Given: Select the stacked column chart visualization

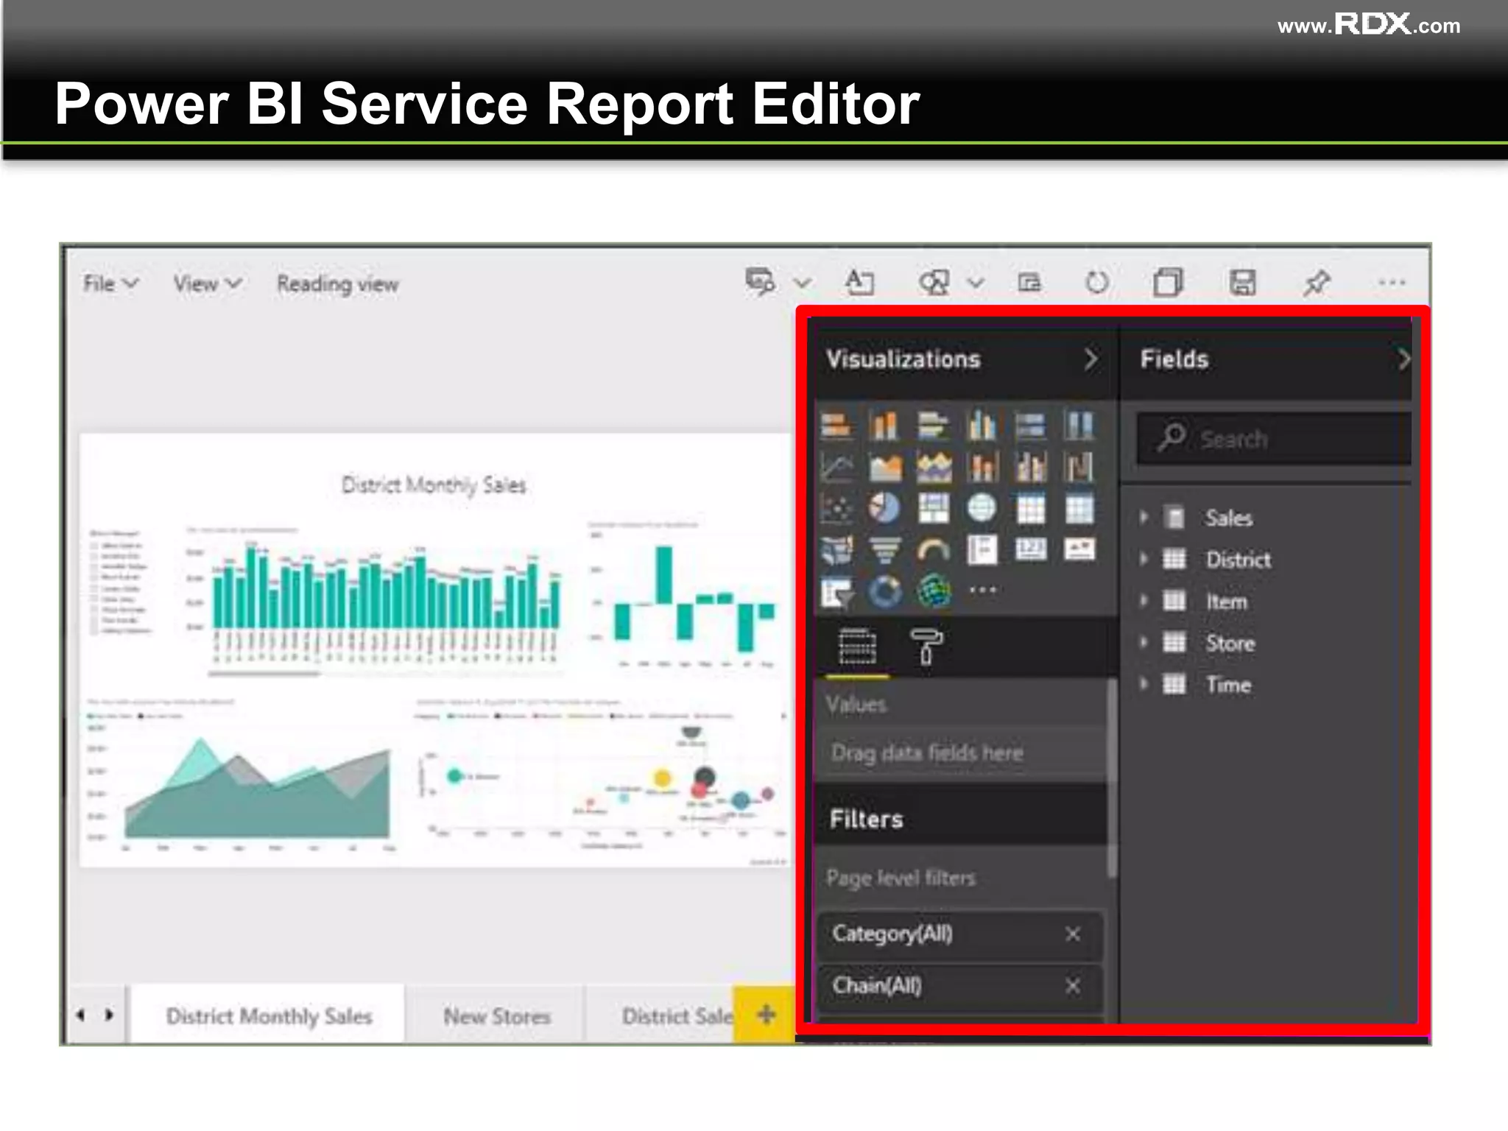Looking at the screenshot, I should [x=885, y=426].
